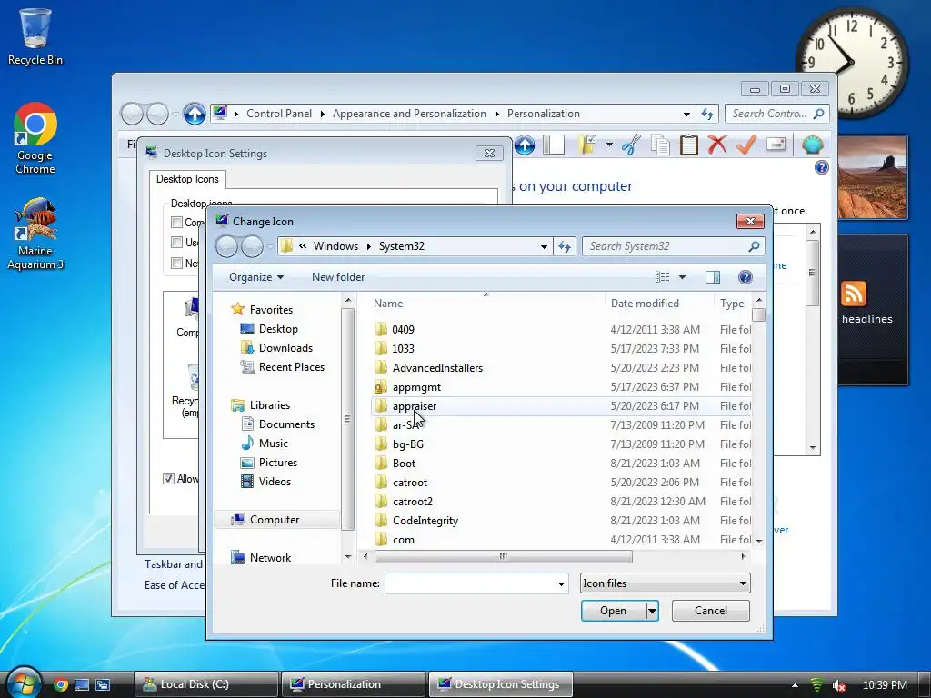
Task: Click the network signal icon in system tray
Action: (816, 685)
